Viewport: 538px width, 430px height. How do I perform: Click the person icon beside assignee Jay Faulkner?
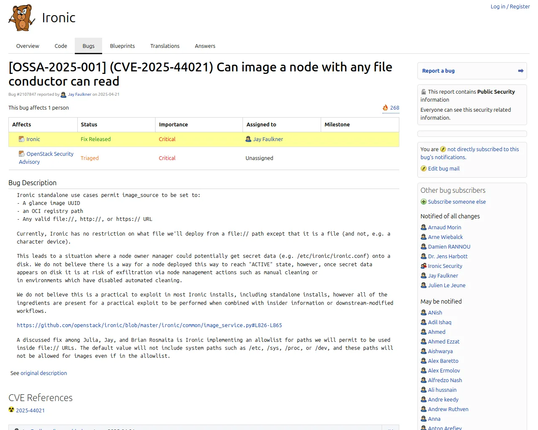pyautogui.click(x=248, y=139)
